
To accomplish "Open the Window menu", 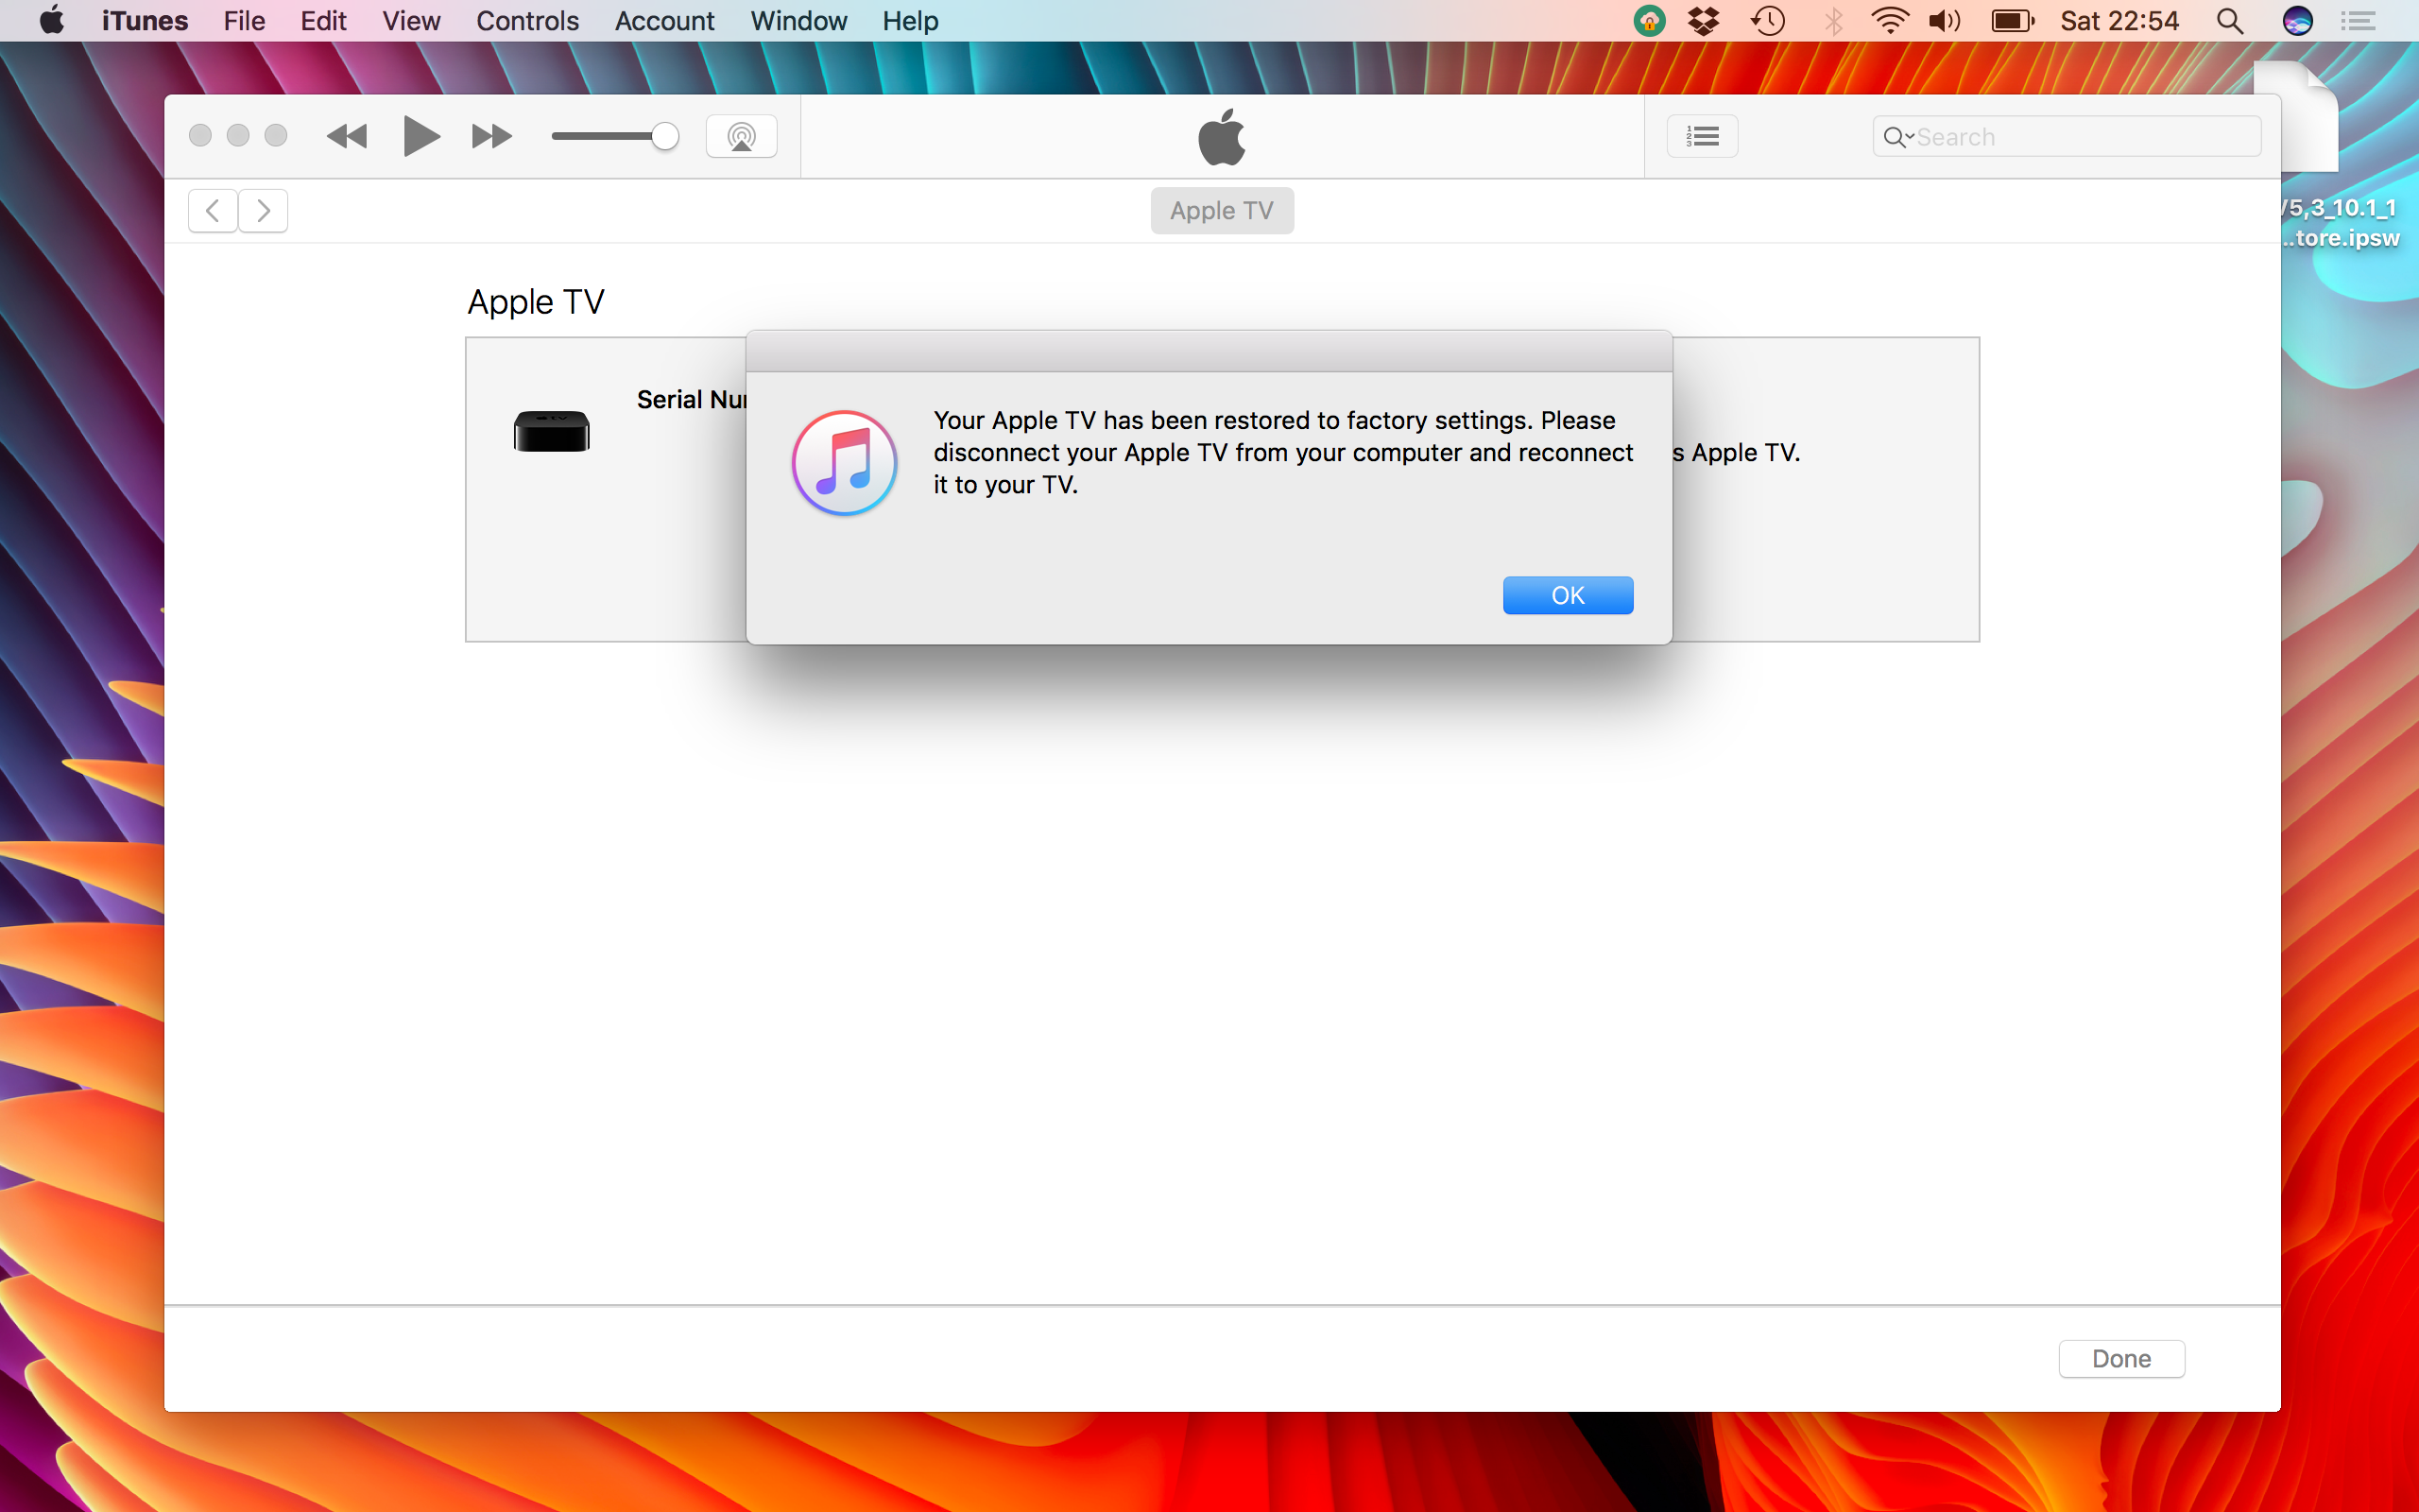I will click(x=798, y=21).
